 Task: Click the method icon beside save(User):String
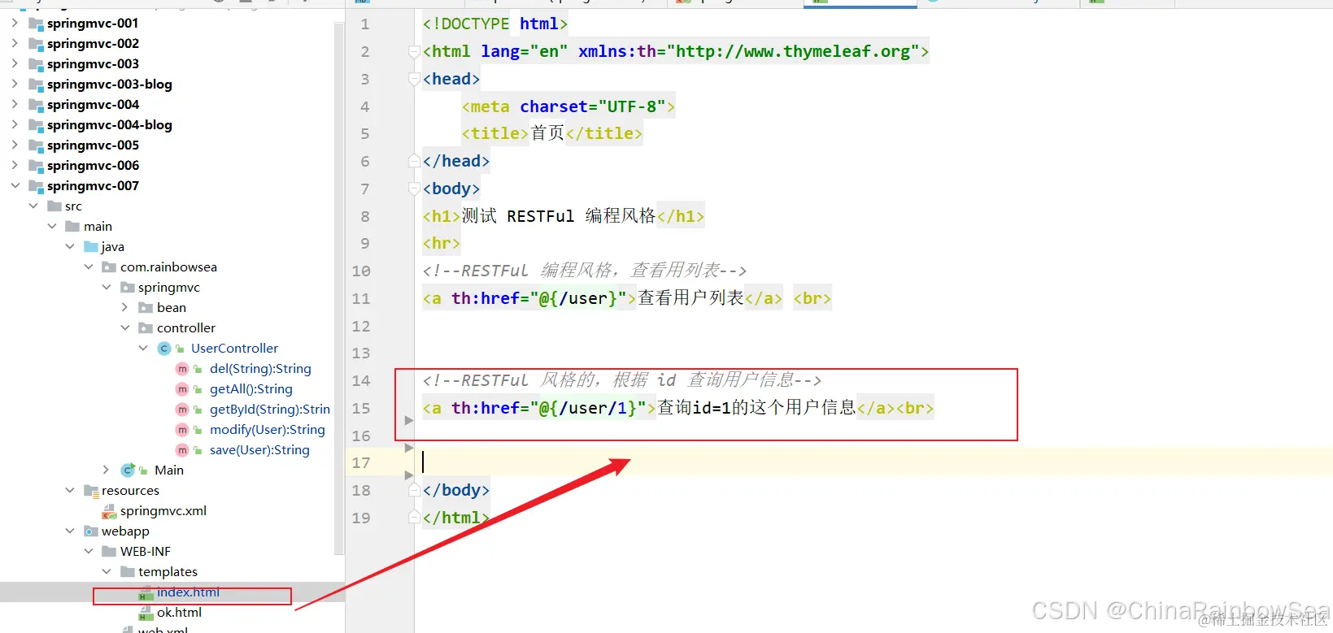(x=182, y=449)
